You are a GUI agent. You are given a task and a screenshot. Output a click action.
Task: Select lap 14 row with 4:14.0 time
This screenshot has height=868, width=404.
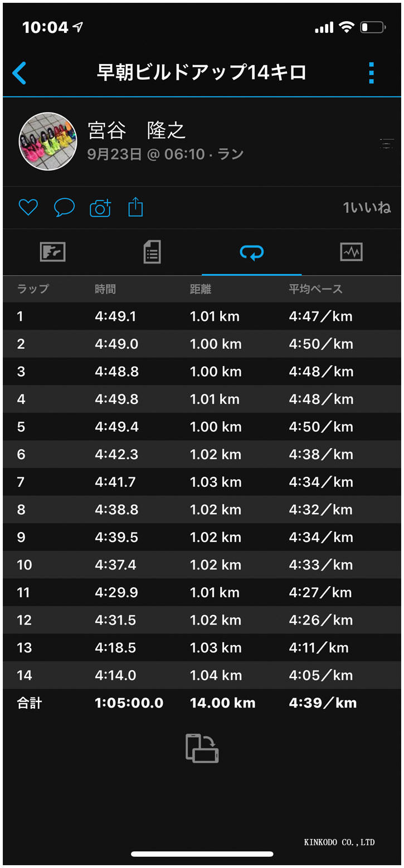pos(202,675)
